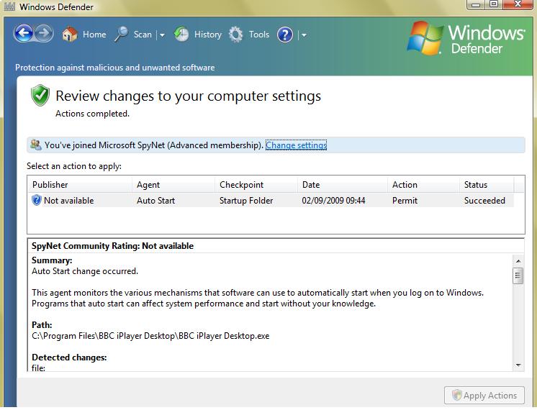This screenshot has height=410, width=537.
Task: Open Tools via the gear icon
Action: coord(235,35)
